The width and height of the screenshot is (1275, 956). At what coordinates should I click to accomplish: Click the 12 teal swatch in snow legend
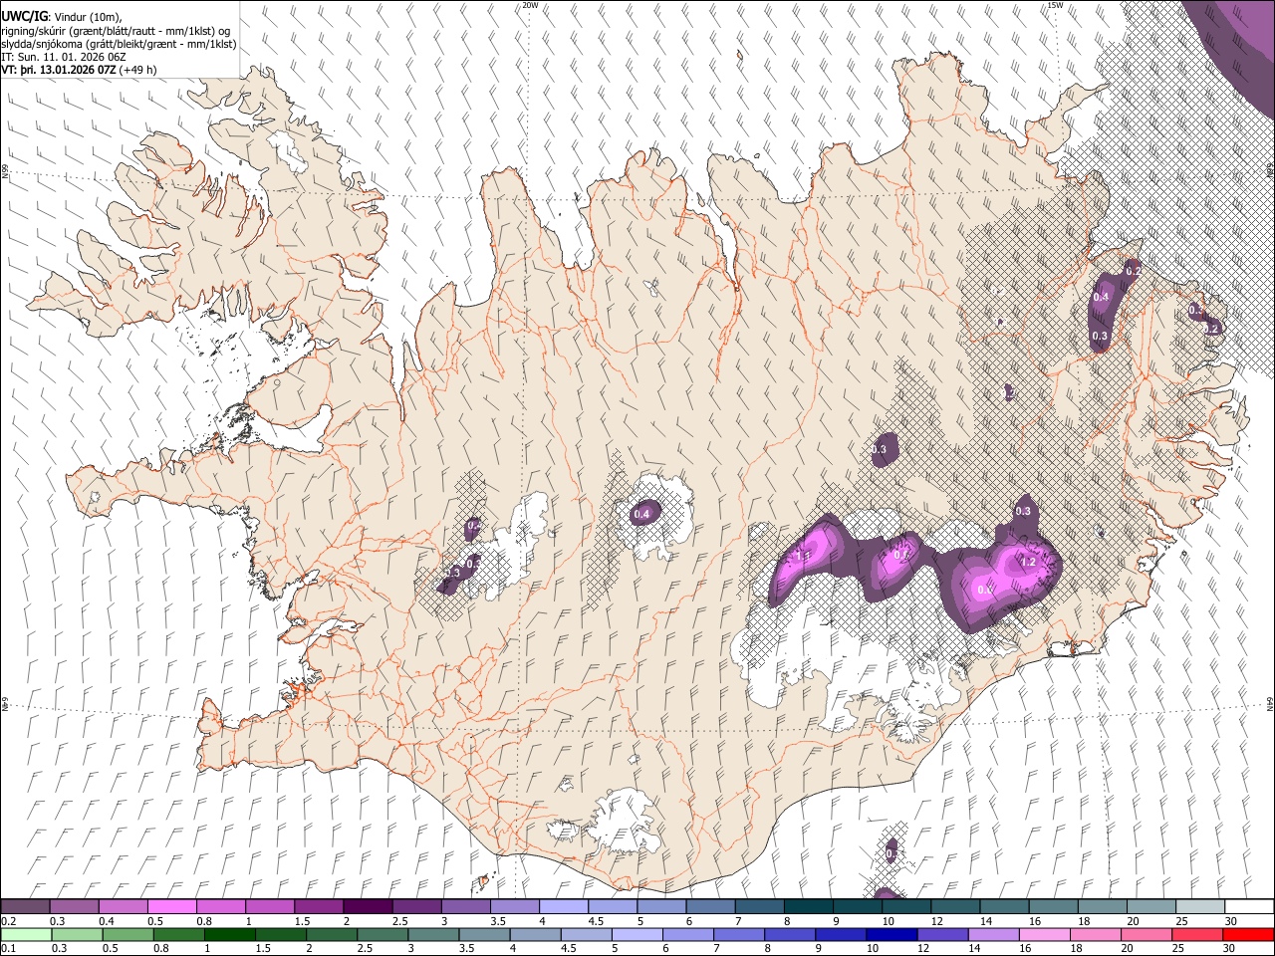click(x=954, y=906)
